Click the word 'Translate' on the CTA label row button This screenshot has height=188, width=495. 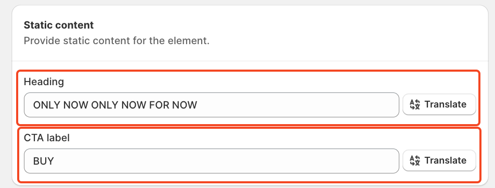(446, 160)
